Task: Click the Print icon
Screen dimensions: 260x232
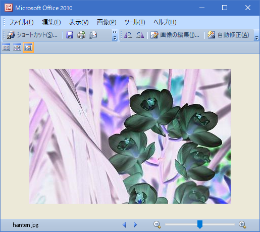Action: 81,35
